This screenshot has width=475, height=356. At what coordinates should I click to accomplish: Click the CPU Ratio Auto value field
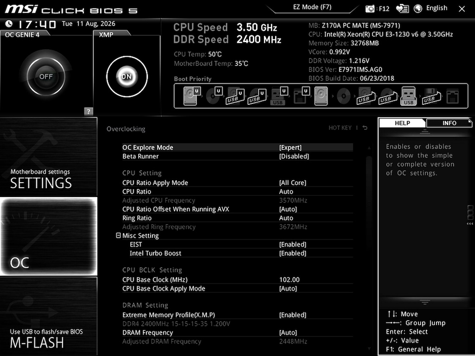pos(286,191)
